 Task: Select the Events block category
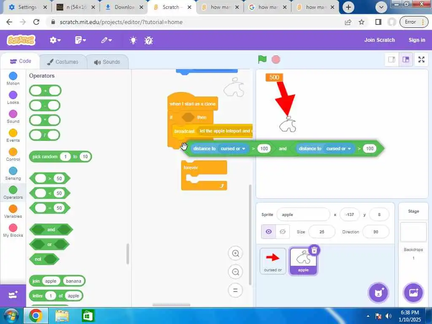(13, 135)
